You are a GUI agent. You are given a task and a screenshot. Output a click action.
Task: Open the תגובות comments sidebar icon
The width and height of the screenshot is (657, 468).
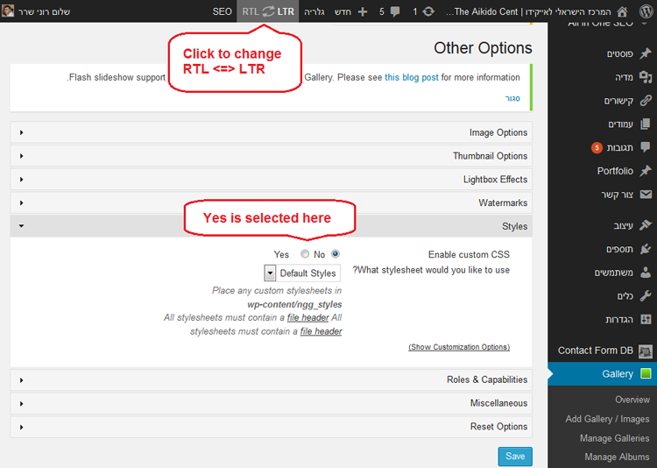[646, 147]
